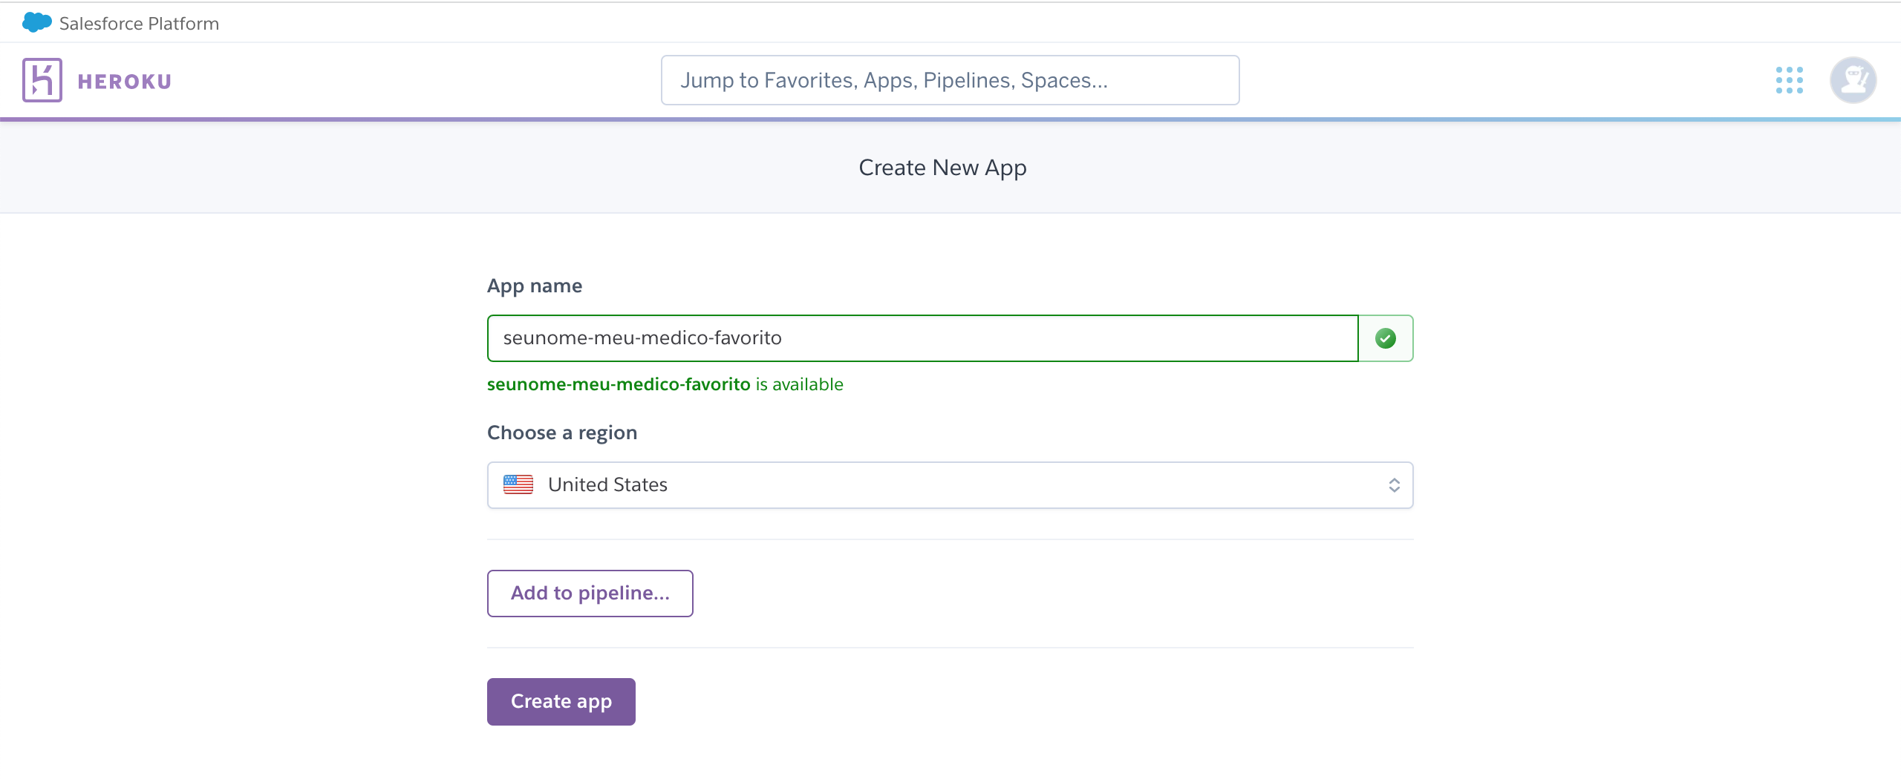Click the green availability checkmark icon
The image size is (1901, 779).
point(1386,338)
